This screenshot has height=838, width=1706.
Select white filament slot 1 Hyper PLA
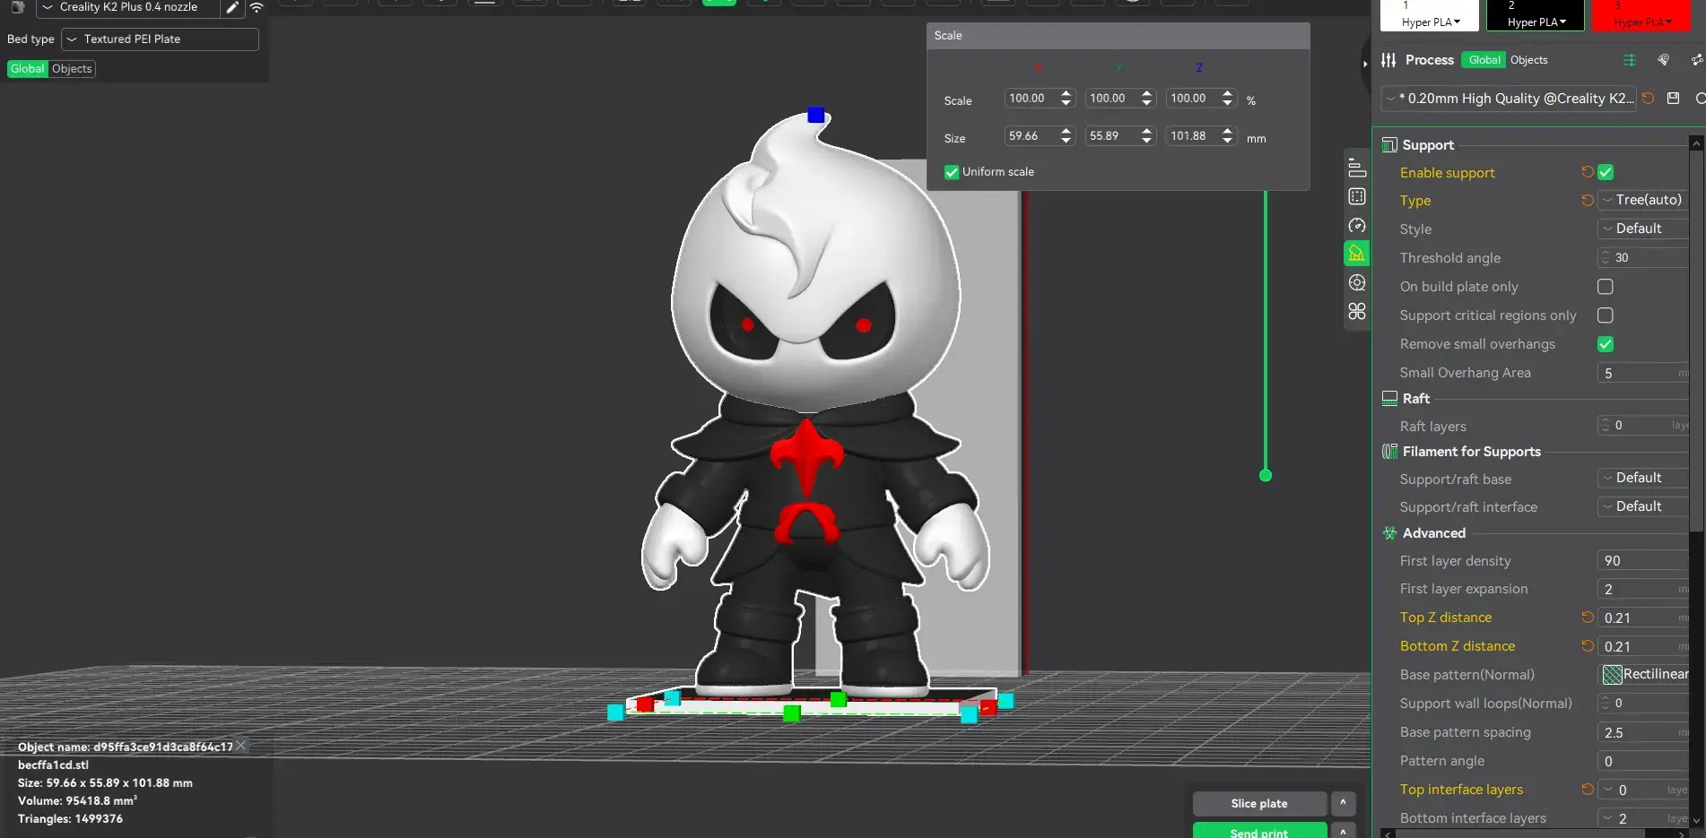click(1431, 15)
